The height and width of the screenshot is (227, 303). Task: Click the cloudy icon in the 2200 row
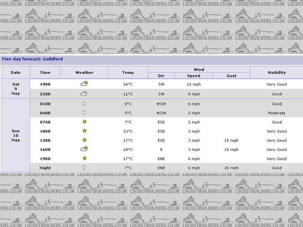click(84, 94)
